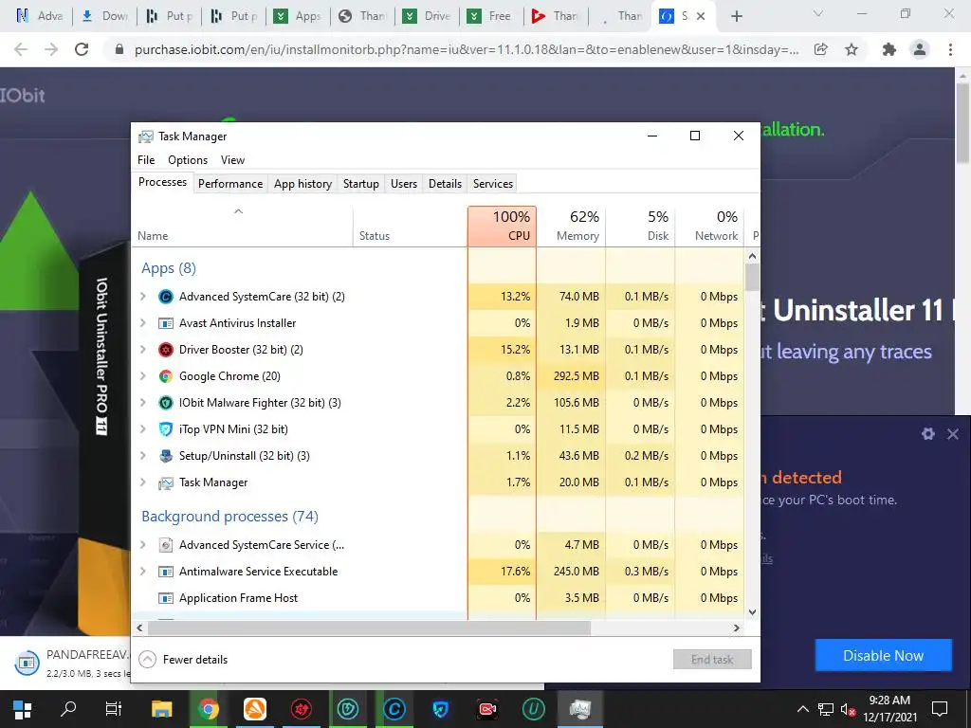Expand Driver Booster (32 bit) process group

(143, 350)
